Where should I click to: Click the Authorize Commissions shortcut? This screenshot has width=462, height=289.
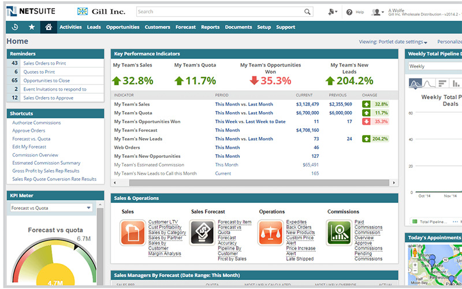tap(36, 123)
